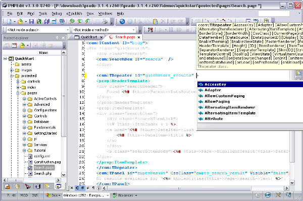Click the Print icon in the toolbar
This screenshot has width=303, height=201.
pyautogui.click(x=105, y=21)
